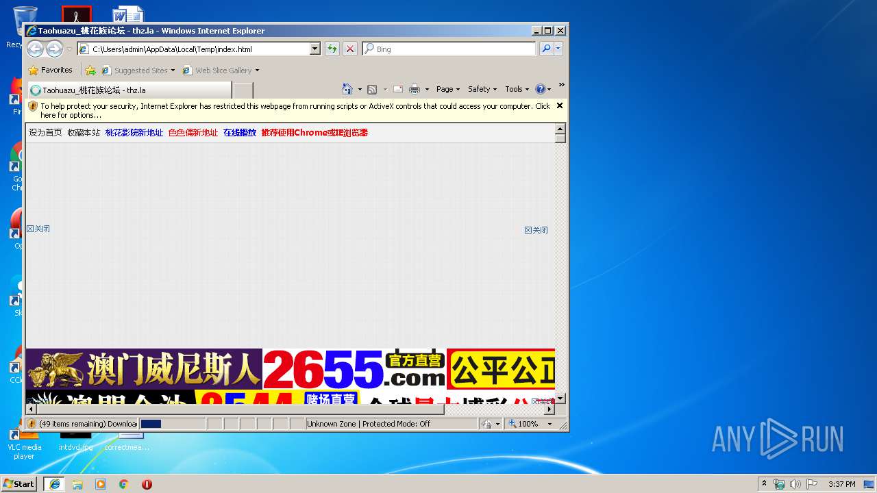Open a new blank tab
Image resolution: width=877 pixels, height=493 pixels.
click(243, 90)
